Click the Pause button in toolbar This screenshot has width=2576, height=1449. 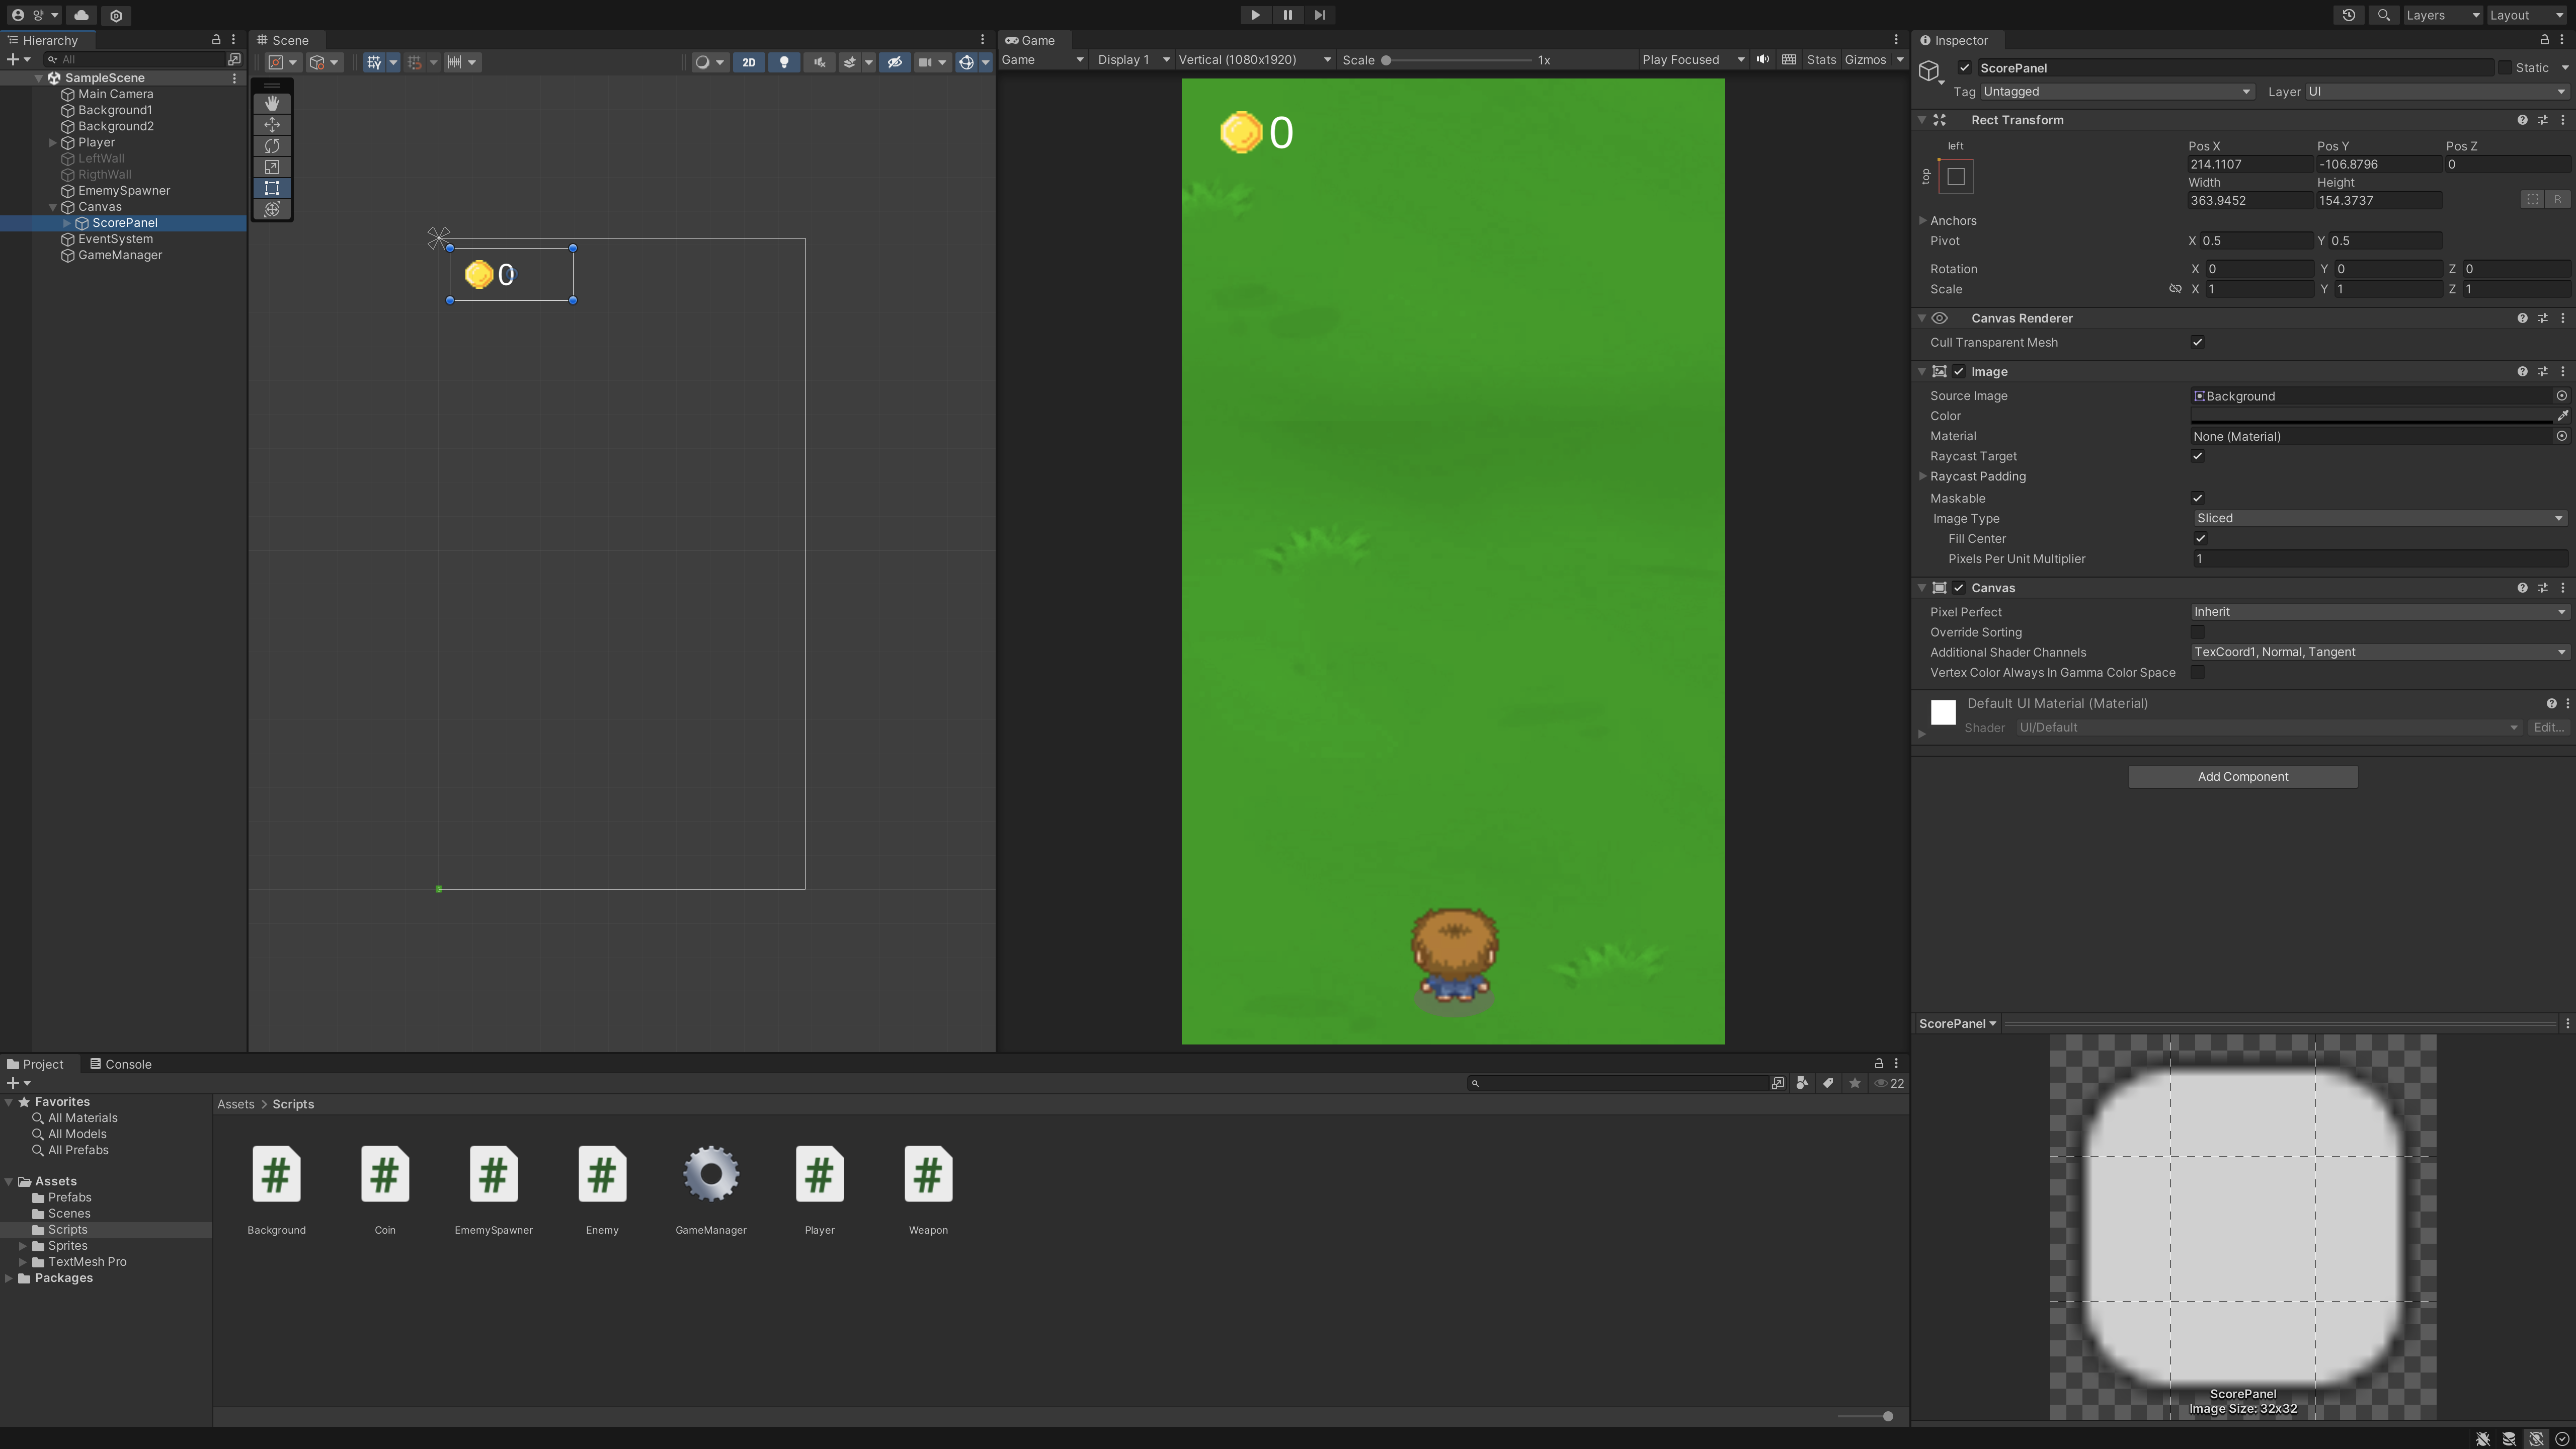[1287, 15]
